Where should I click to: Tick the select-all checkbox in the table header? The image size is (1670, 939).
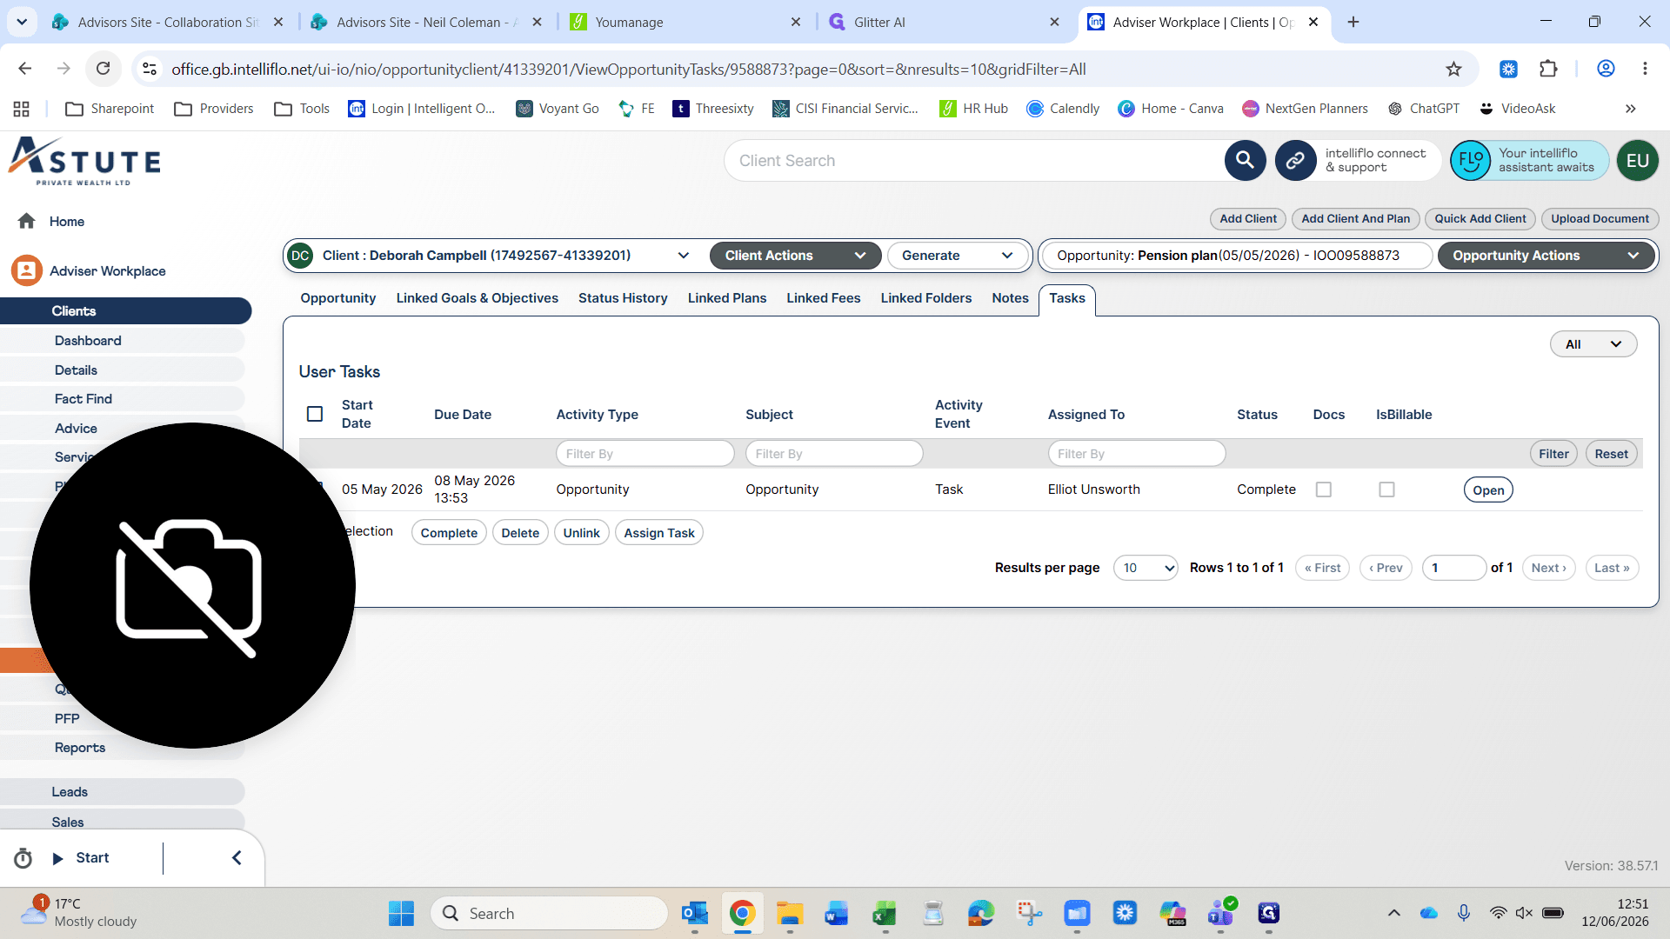315,414
